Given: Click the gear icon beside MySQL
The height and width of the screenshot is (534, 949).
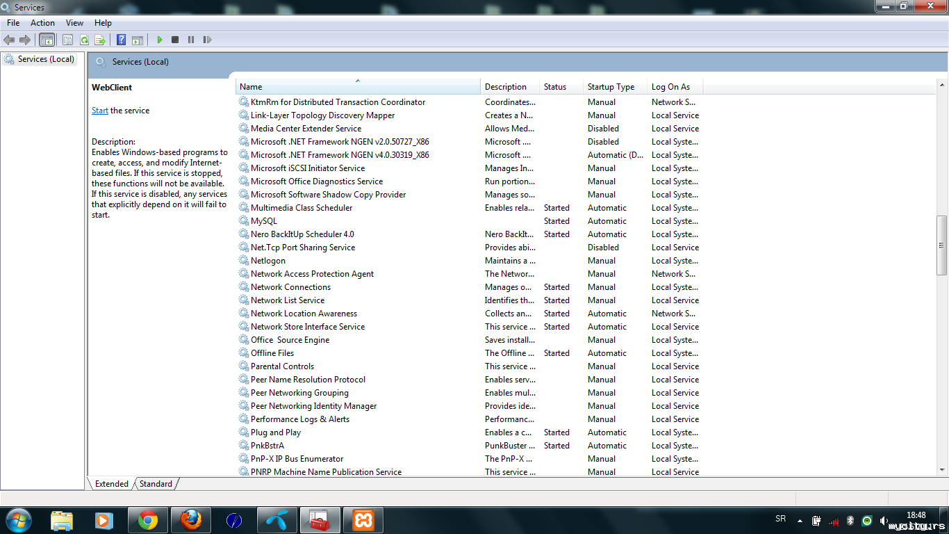Looking at the screenshot, I should [244, 221].
